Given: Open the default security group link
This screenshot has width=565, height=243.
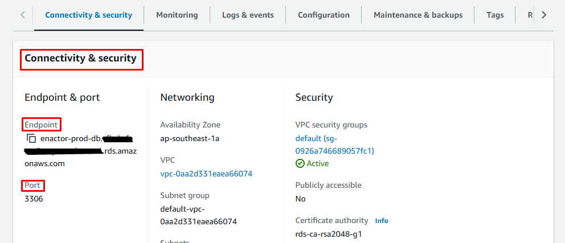Looking at the screenshot, I should [334, 145].
